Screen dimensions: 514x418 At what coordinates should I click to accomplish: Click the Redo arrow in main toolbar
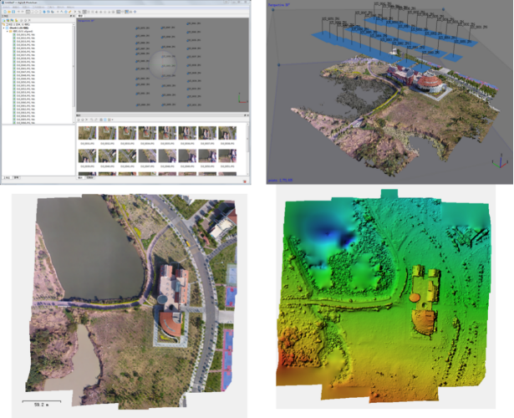[x=23, y=12]
